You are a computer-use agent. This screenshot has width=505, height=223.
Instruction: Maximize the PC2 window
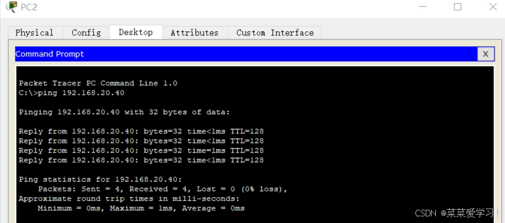pos(458,7)
